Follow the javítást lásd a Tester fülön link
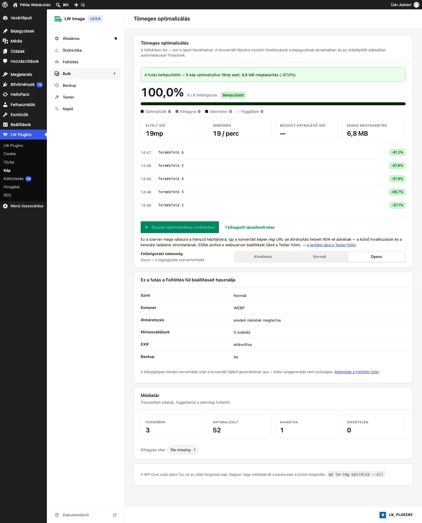The height and width of the screenshot is (523, 422). point(331,245)
